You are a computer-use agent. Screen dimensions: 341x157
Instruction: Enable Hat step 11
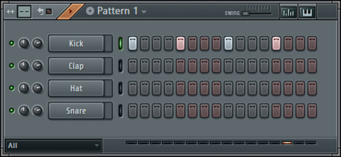point(252,88)
